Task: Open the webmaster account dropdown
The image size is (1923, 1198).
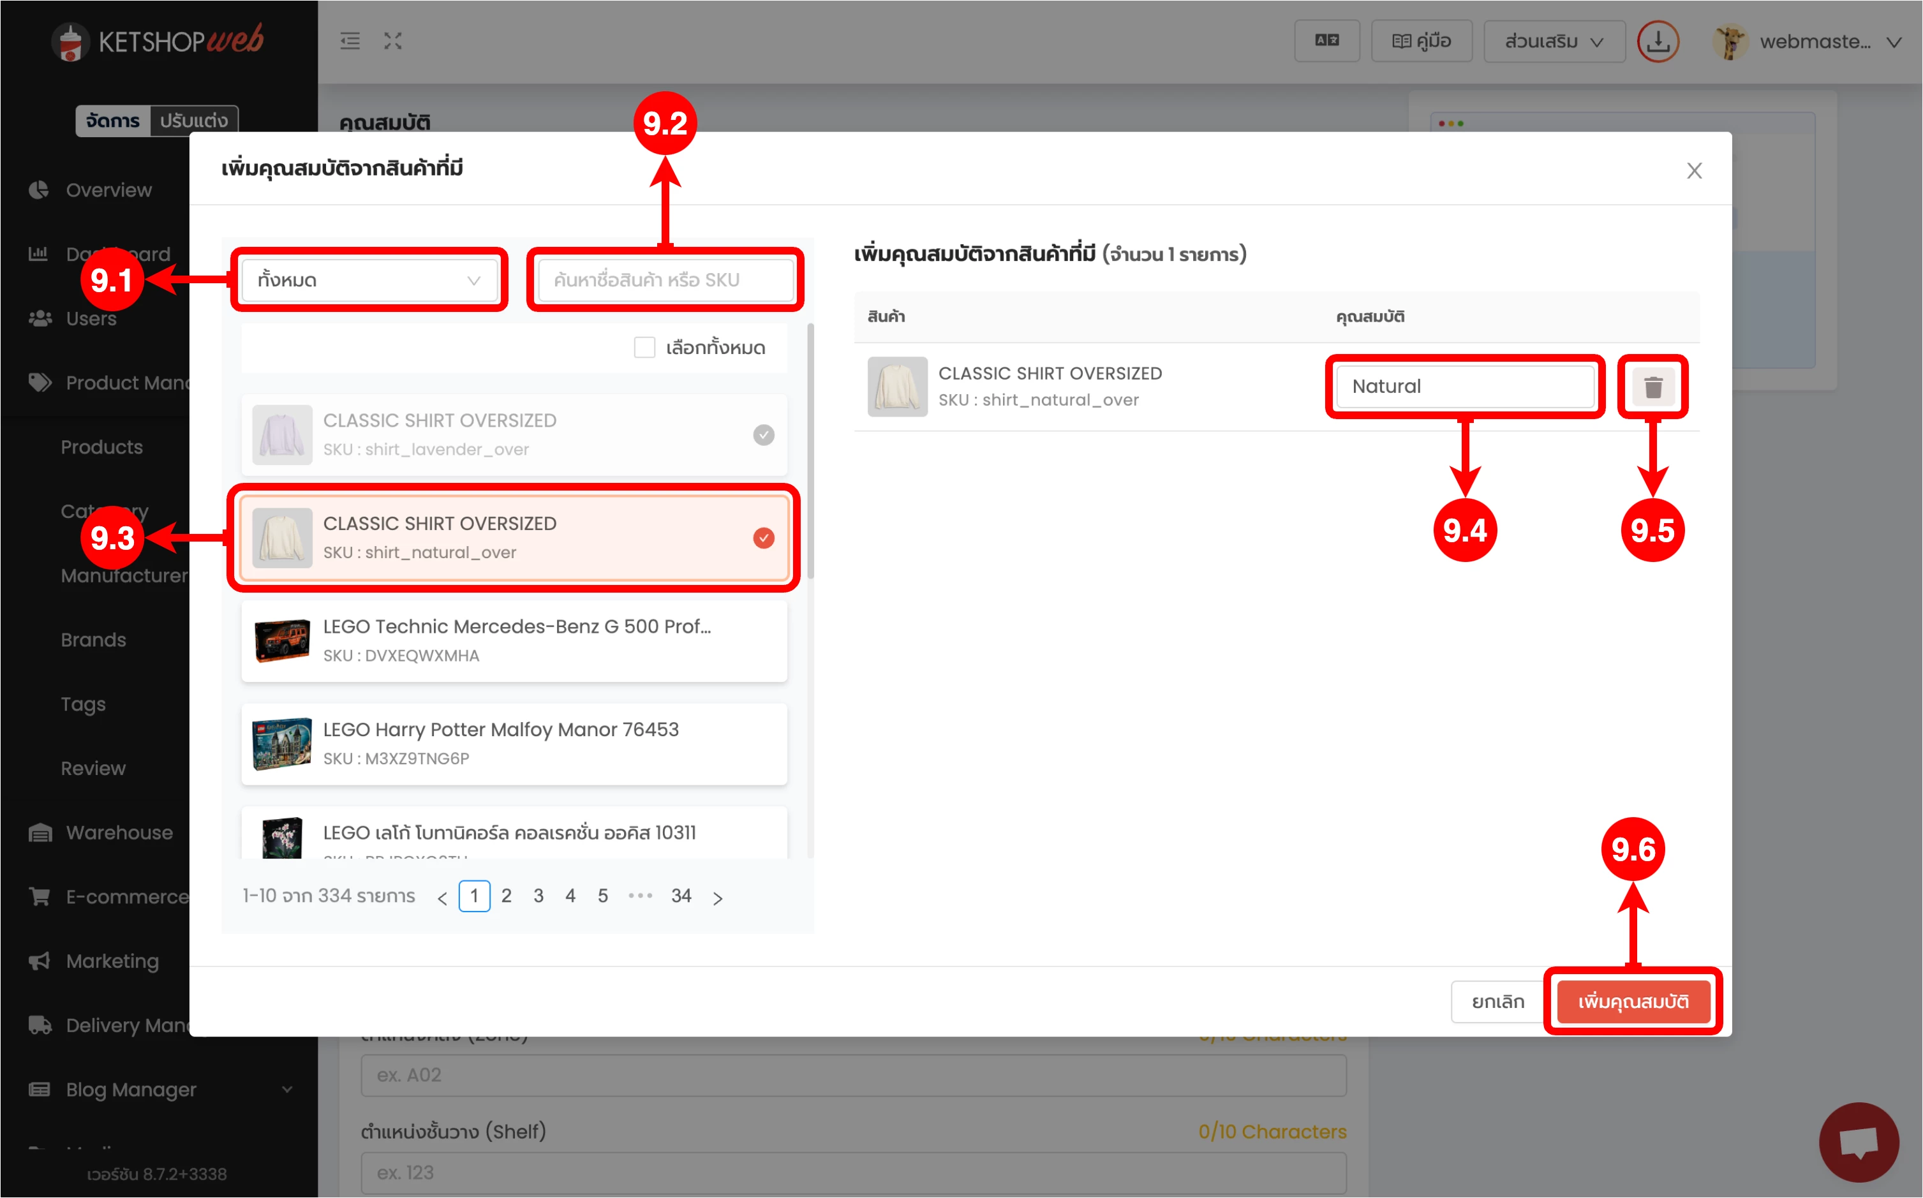Action: coord(1815,41)
